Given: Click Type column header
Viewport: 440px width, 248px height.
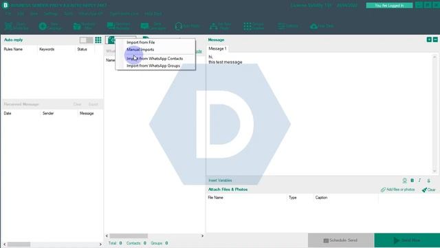Looking at the screenshot, I should click(x=293, y=198).
